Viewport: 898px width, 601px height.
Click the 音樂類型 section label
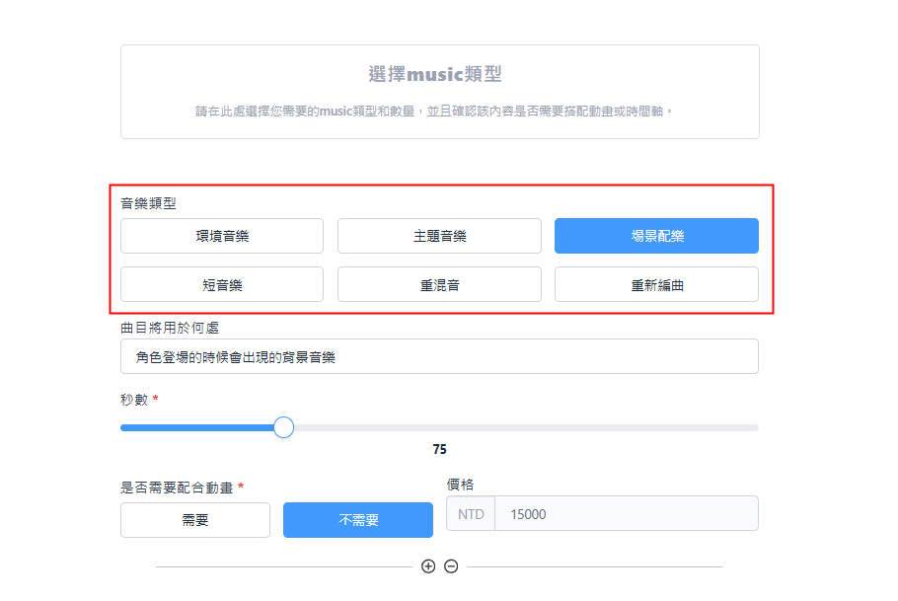[149, 203]
